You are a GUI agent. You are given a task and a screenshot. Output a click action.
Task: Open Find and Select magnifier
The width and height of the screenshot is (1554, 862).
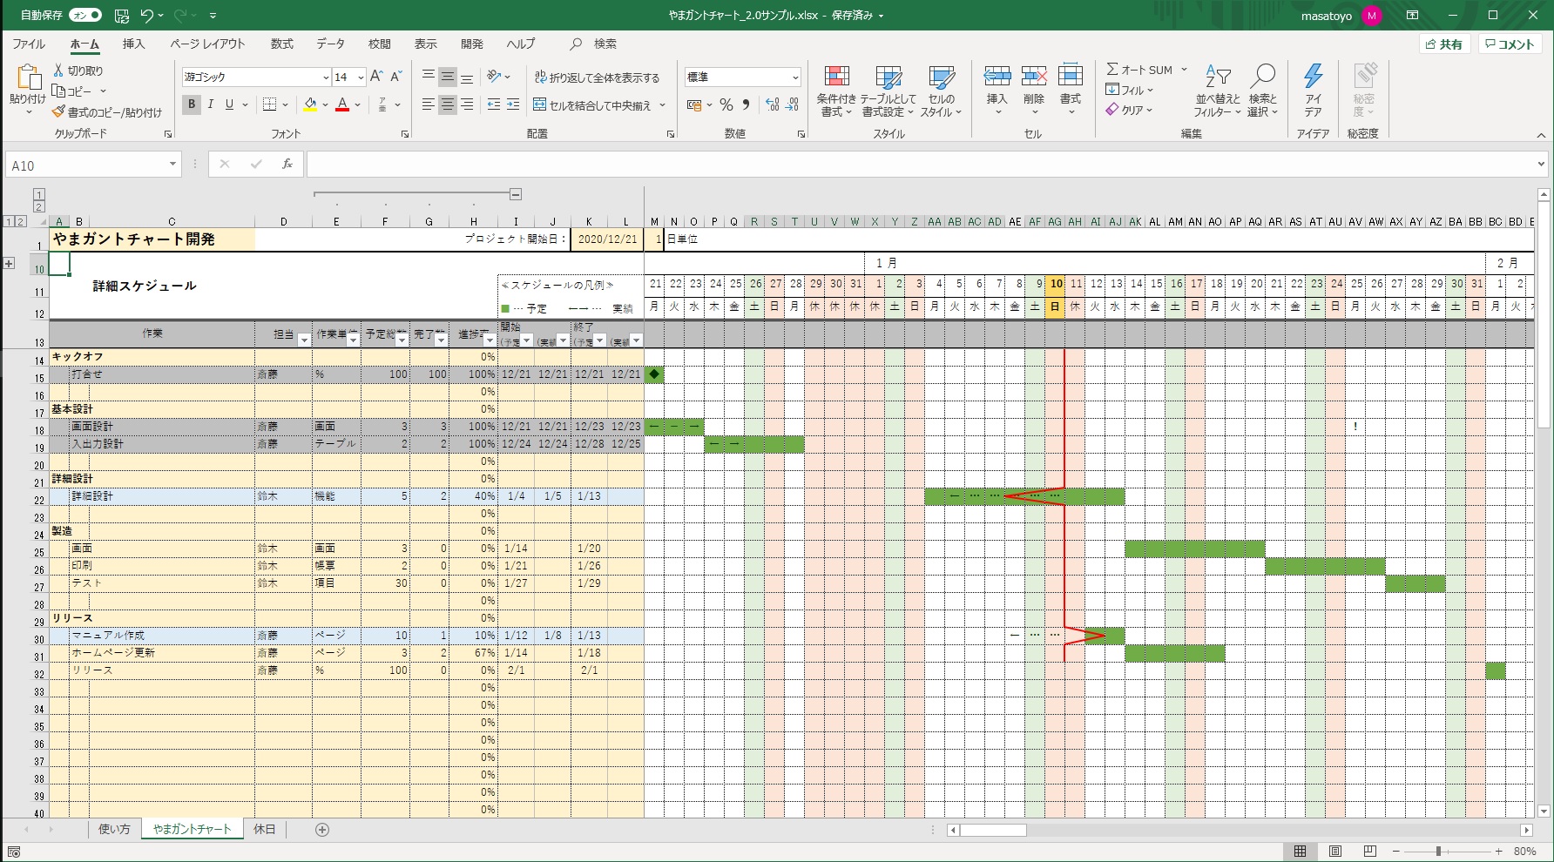(1262, 91)
